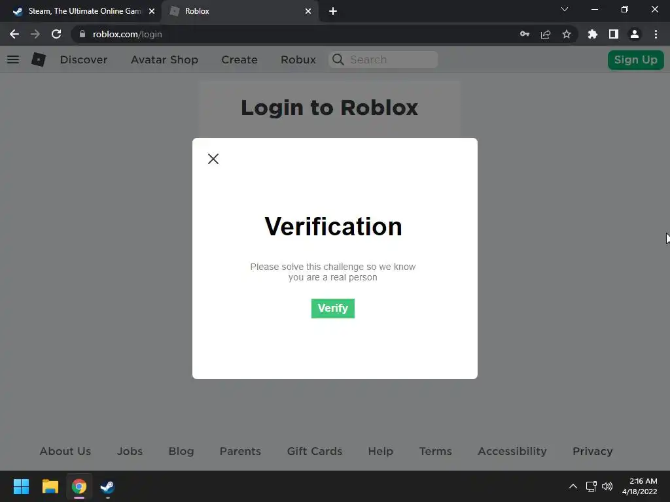Image resolution: width=670 pixels, height=502 pixels.
Task: Open the Chrome three-dot menu
Action: coord(656,34)
